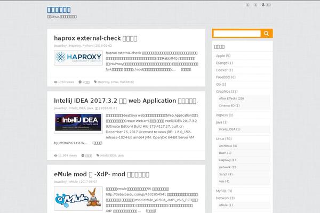Click the 11,904 views counter
The image size is (320, 213).
[65, 155]
